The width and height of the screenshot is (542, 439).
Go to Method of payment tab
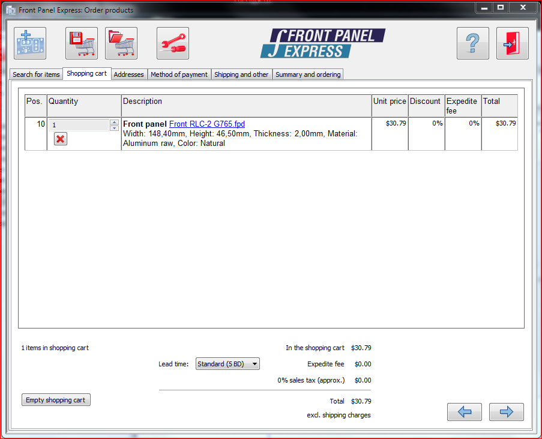tap(179, 74)
